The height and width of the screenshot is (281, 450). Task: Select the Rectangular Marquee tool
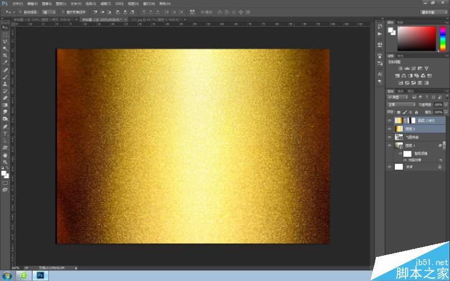5,35
